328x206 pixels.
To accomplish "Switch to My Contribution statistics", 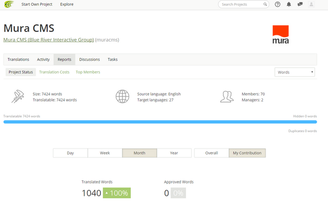I will coord(247,153).
